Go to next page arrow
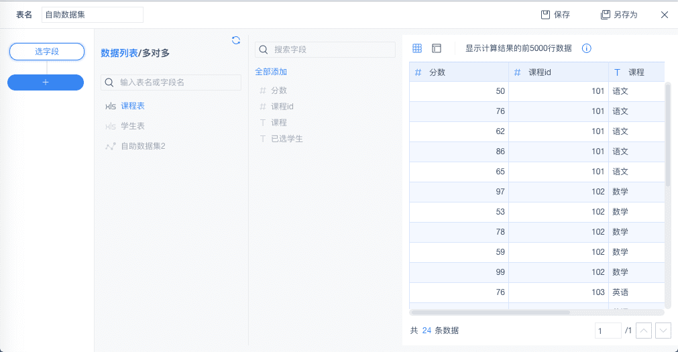The image size is (678, 352). [663, 331]
